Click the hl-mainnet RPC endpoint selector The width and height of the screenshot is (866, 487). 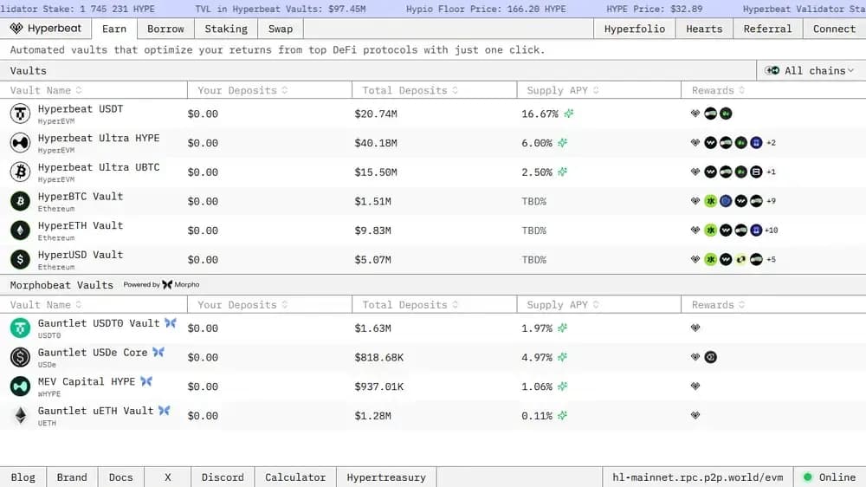coord(697,477)
